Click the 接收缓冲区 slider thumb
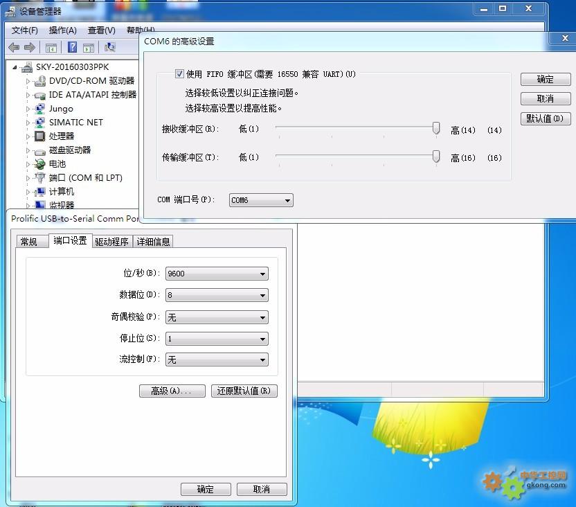Screen dimensions: 576x507 (436, 128)
